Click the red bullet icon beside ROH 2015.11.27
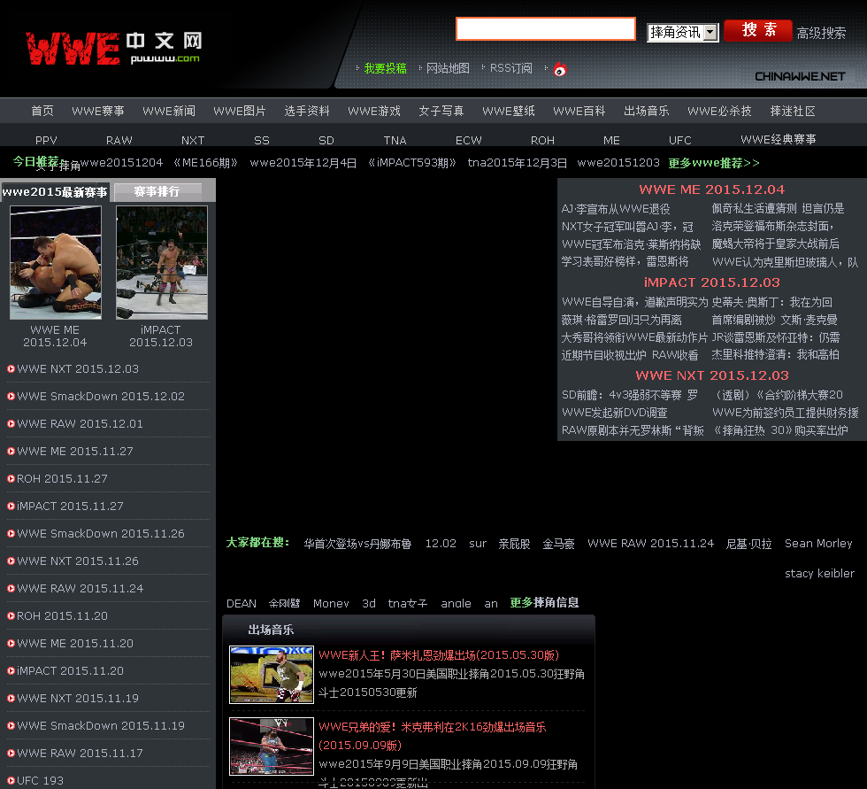 point(11,478)
